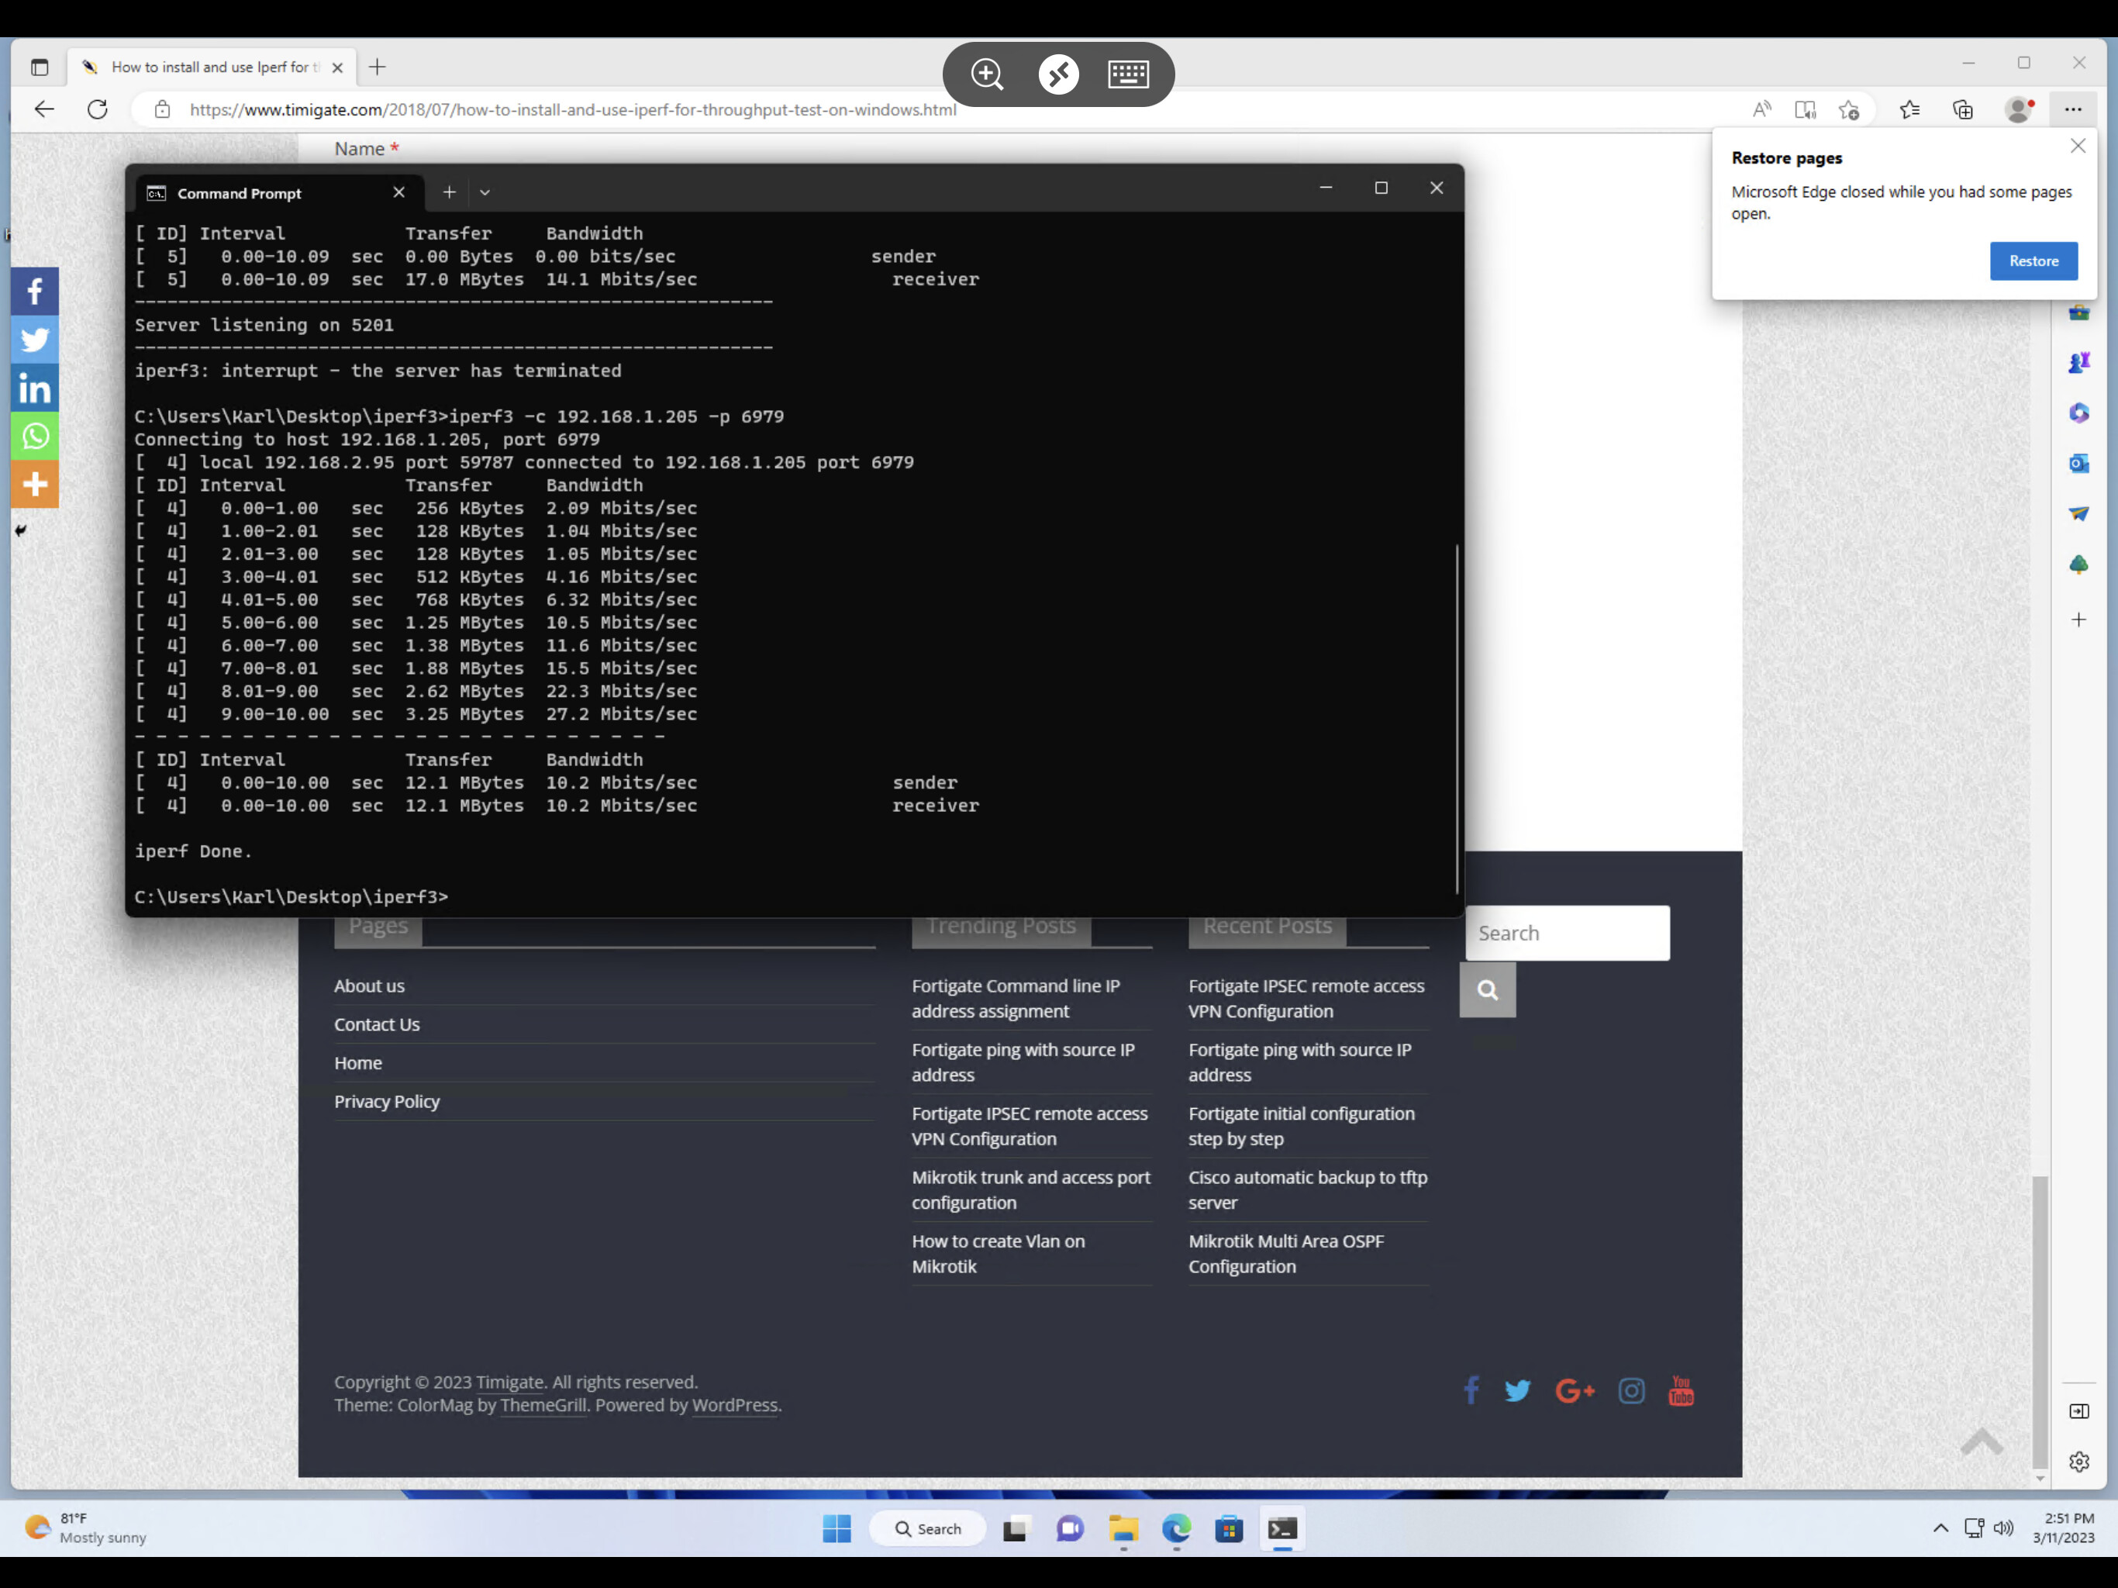This screenshot has width=2118, height=1588.
Task: Add page to favorites star icon
Action: tap(1849, 109)
